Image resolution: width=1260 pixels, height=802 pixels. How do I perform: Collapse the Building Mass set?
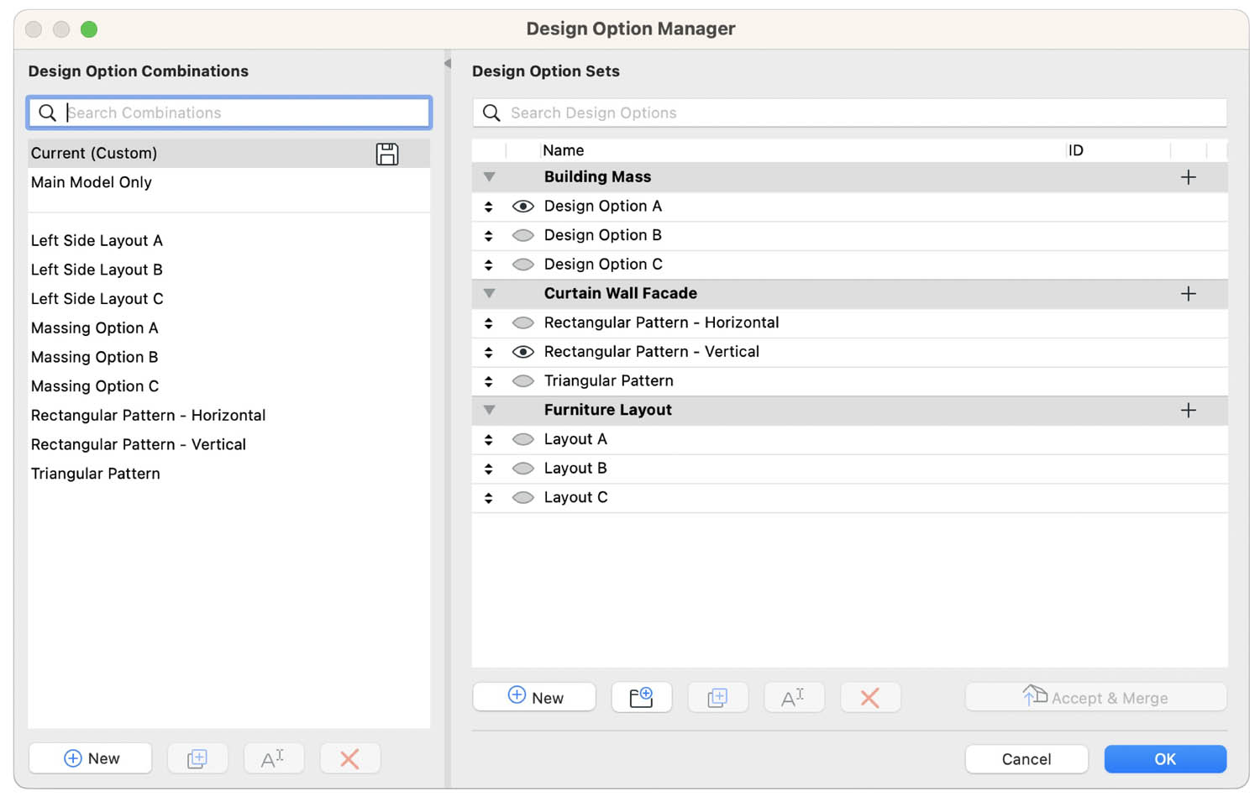point(490,176)
